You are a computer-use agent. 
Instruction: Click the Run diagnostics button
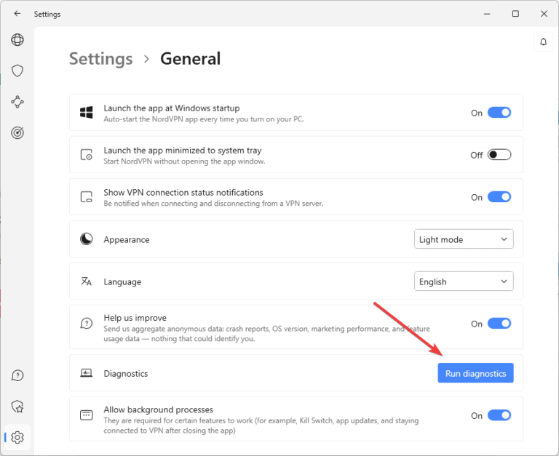[x=475, y=373]
